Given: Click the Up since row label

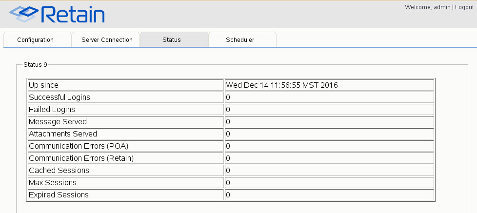Looking at the screenshot, I should 43,85.
